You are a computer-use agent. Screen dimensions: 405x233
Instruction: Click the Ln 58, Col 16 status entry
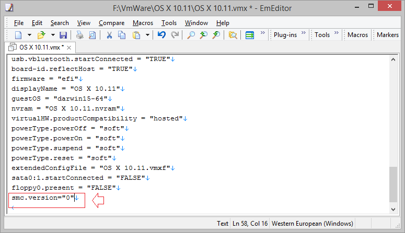(x=250, y=224)
